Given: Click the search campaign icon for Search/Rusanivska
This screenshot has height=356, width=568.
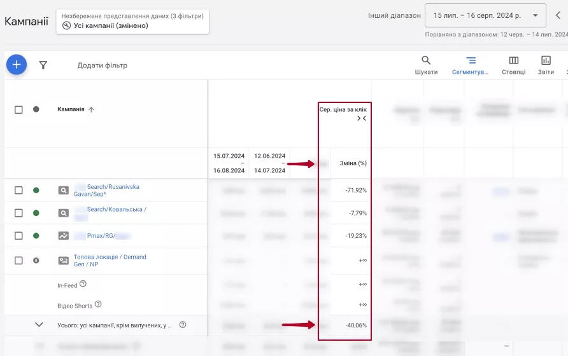Looking at the screenshot, I should (64, 190).
